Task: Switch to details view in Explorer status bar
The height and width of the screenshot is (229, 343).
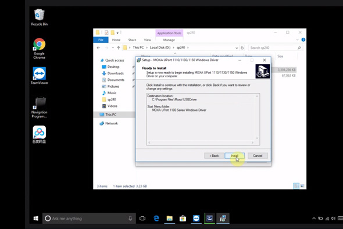Action: pos(296,186)
